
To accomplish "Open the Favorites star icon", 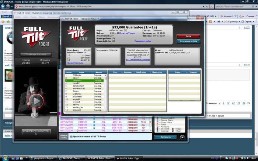I will point(3,21).
